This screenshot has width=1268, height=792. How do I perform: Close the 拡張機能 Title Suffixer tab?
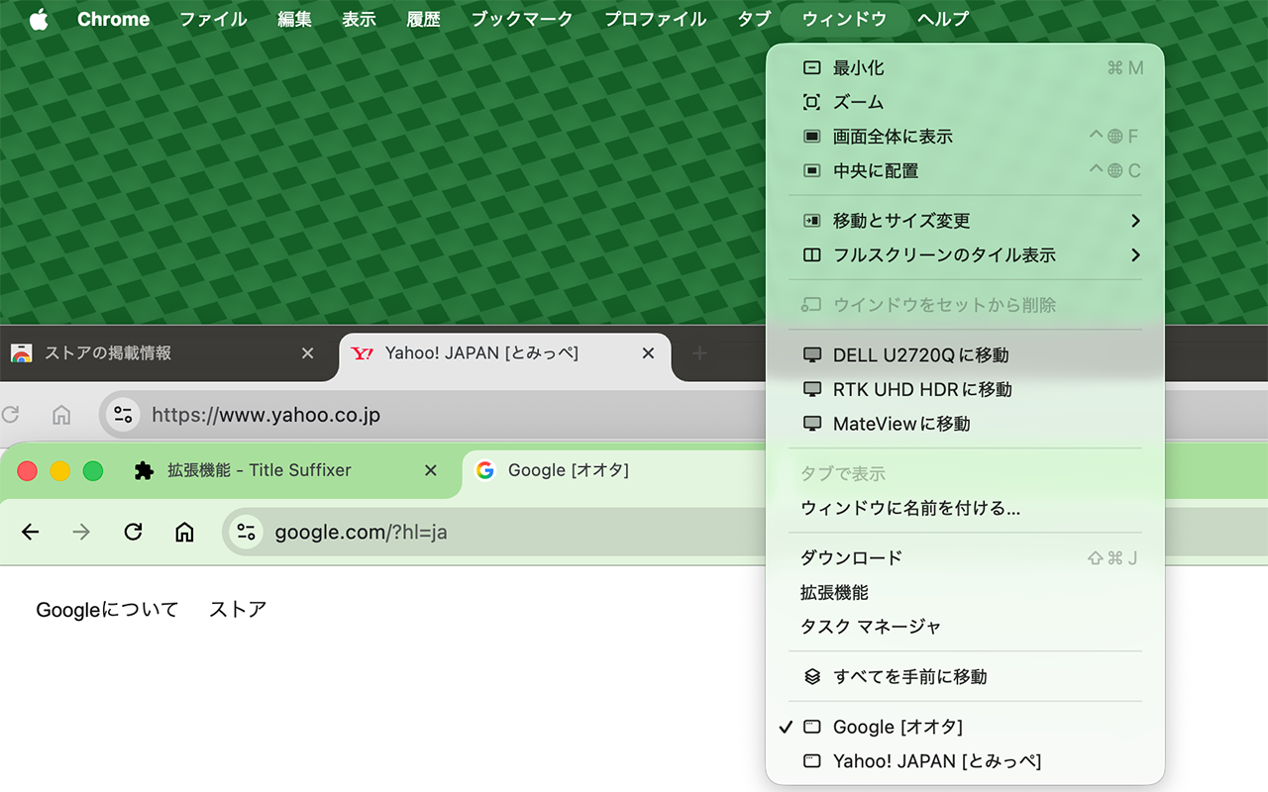point(431,471)
